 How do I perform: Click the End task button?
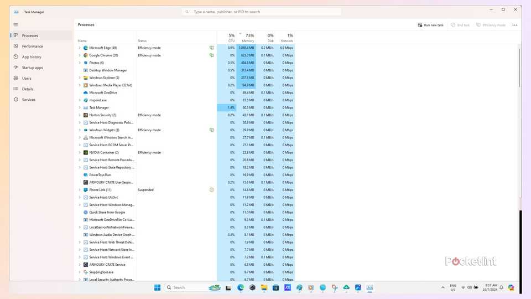[460, 25]
